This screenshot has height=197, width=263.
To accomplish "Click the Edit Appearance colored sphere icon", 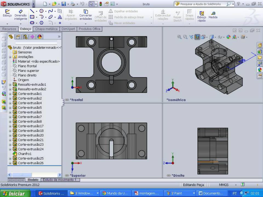I will [x=228, y=37].
